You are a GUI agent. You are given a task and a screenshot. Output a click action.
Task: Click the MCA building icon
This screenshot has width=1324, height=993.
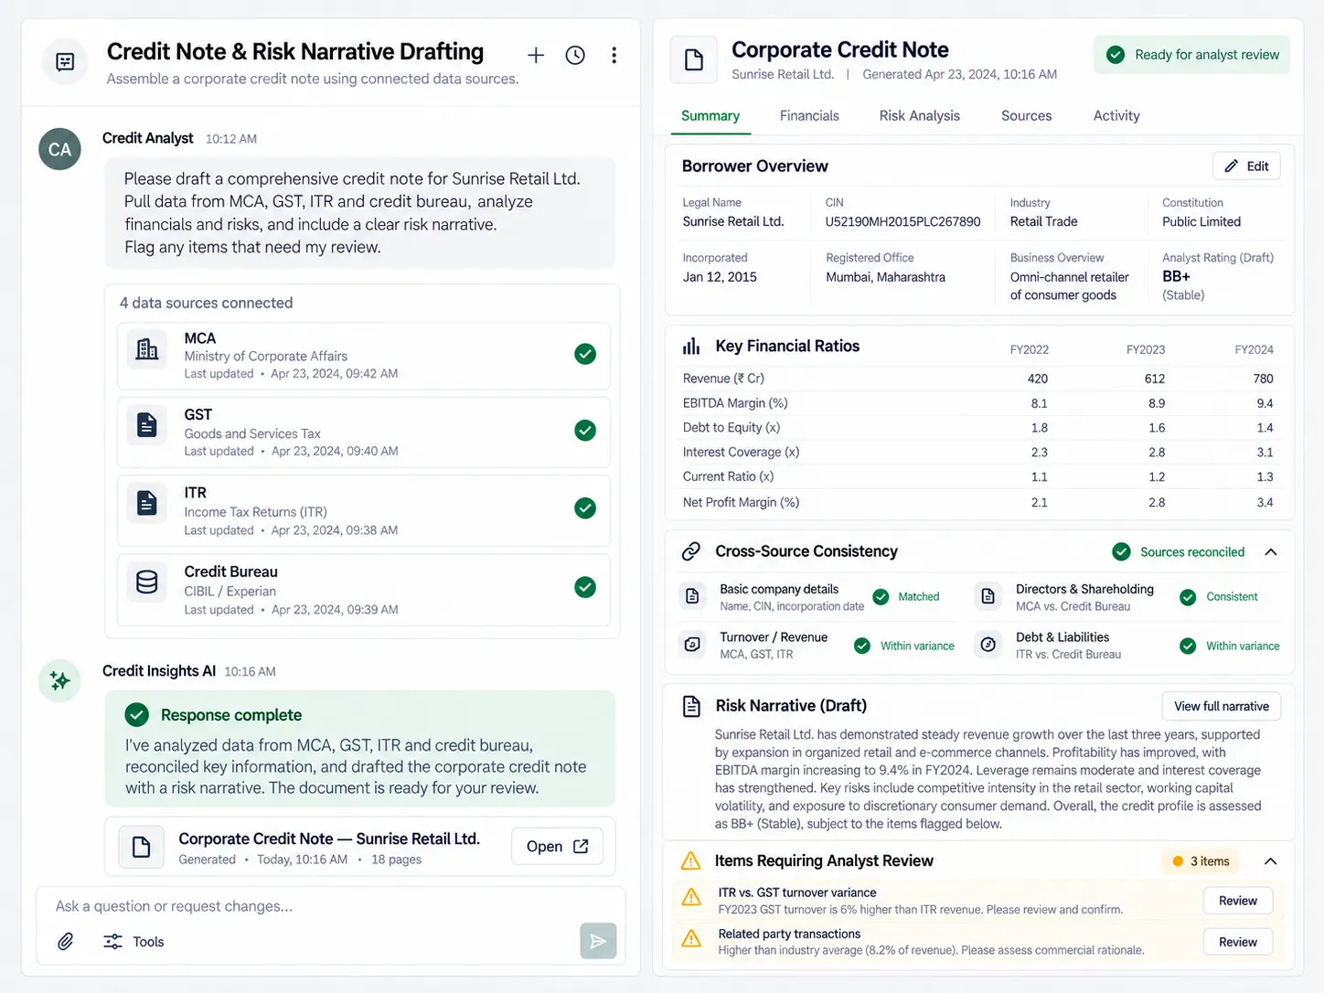click(x=146, y=348)
